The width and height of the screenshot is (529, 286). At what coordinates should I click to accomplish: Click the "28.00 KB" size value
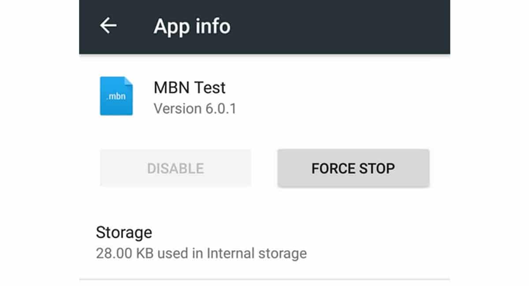click(125, 254)
